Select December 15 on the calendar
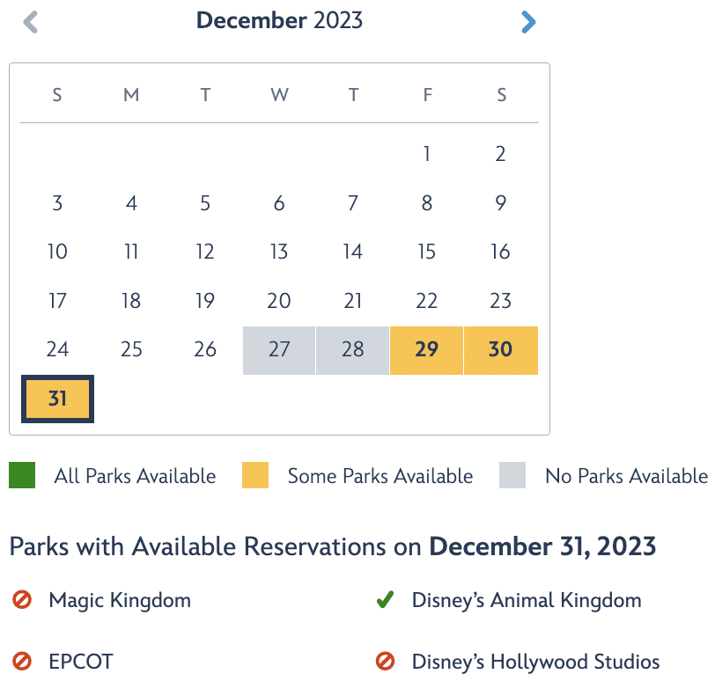The image size is (715, 681). pyautogui.click(x=426, y=252)
